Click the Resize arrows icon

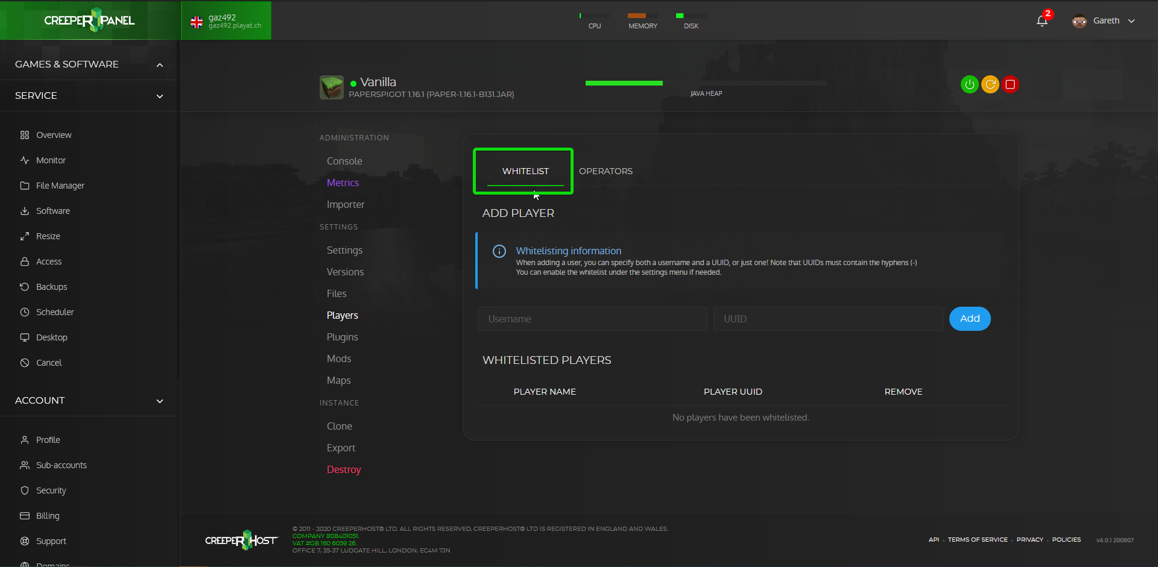coord(25,236)
